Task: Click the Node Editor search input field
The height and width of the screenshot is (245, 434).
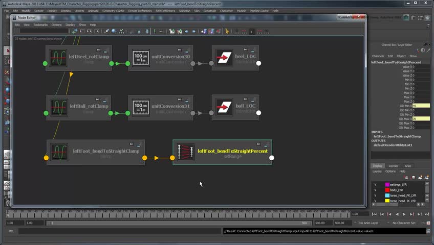Action: point(44,31)
